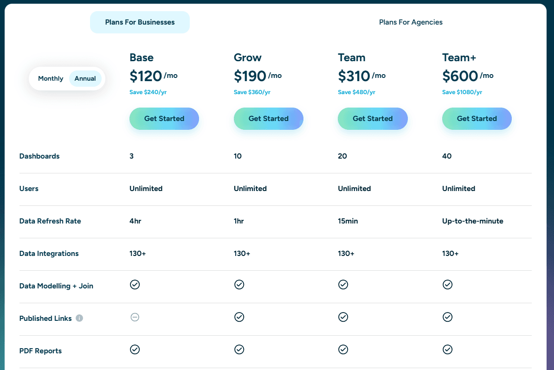Start the Team plan signup
The height and width of the screenshot is (370, 554).
click(x=373, y=119)
